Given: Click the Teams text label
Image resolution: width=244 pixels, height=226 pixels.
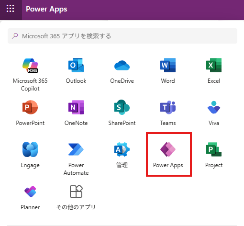Looking at the screenshot, I should click(168, 123).
